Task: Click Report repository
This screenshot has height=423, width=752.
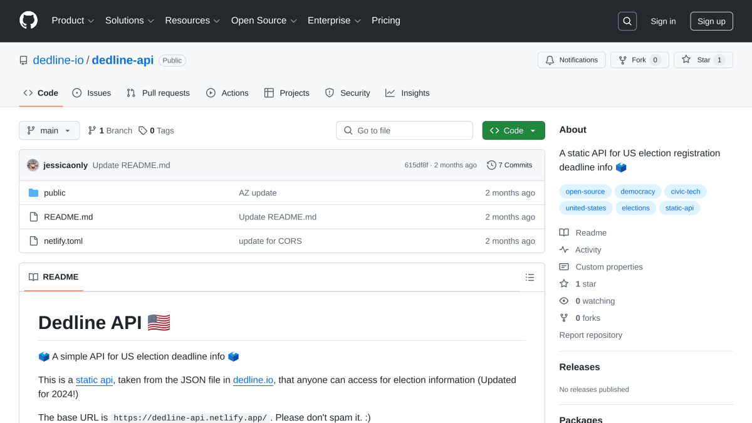Action: click(591, 335)
